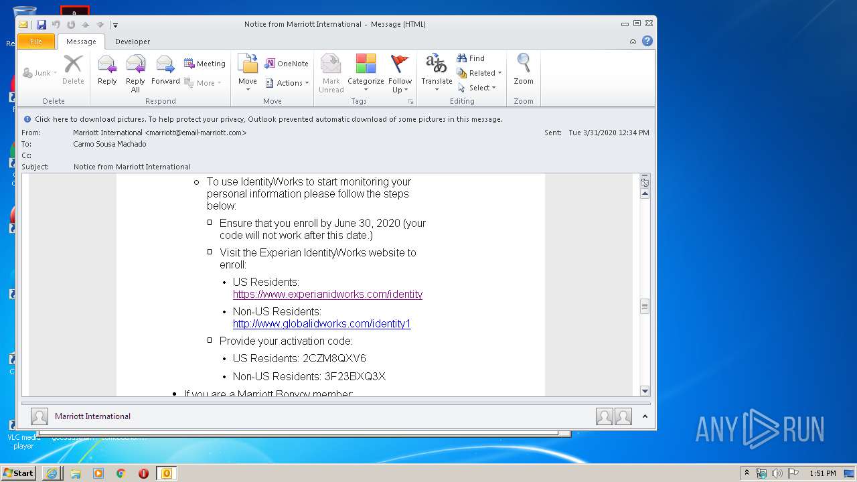
Task: Click Undo in quick access toolbar
Action: coord(56,25)
